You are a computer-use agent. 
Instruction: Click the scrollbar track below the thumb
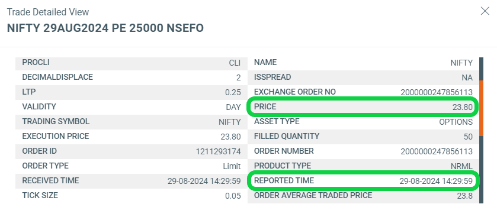point(481,170)
